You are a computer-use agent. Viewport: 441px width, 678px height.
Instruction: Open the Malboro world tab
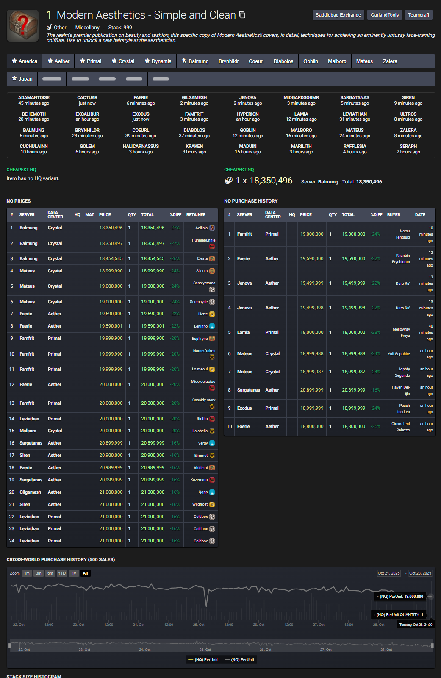pyautogui.click(x=337, y=61)
